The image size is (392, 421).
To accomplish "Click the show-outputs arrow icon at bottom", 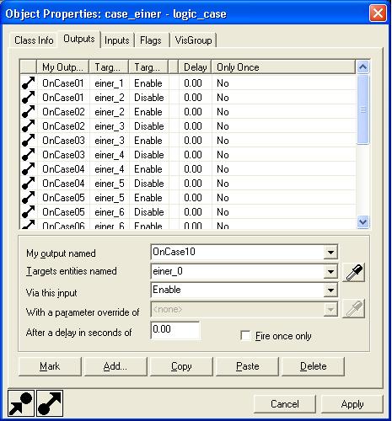I will 50,403.
